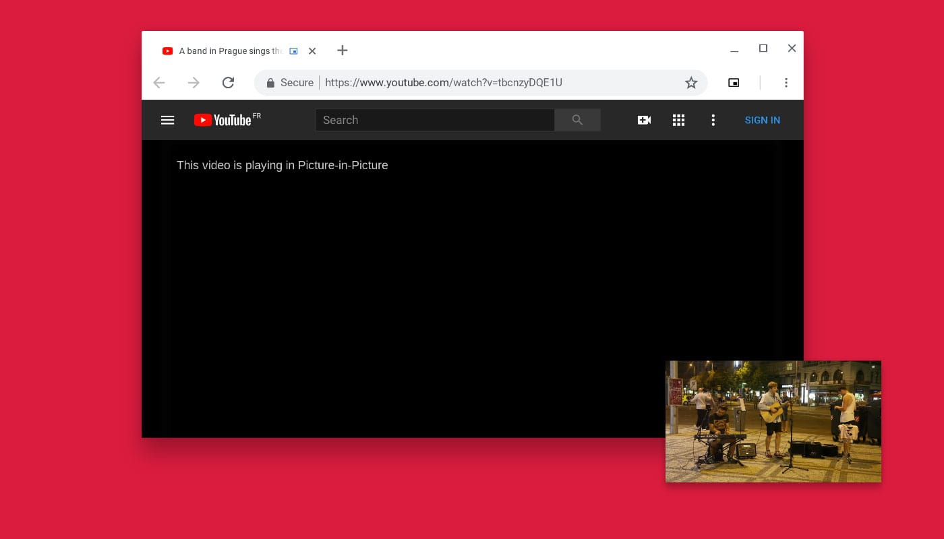Go forward with browser forward arrow
This screenshot has height=539, width=944.
point(194,83)
